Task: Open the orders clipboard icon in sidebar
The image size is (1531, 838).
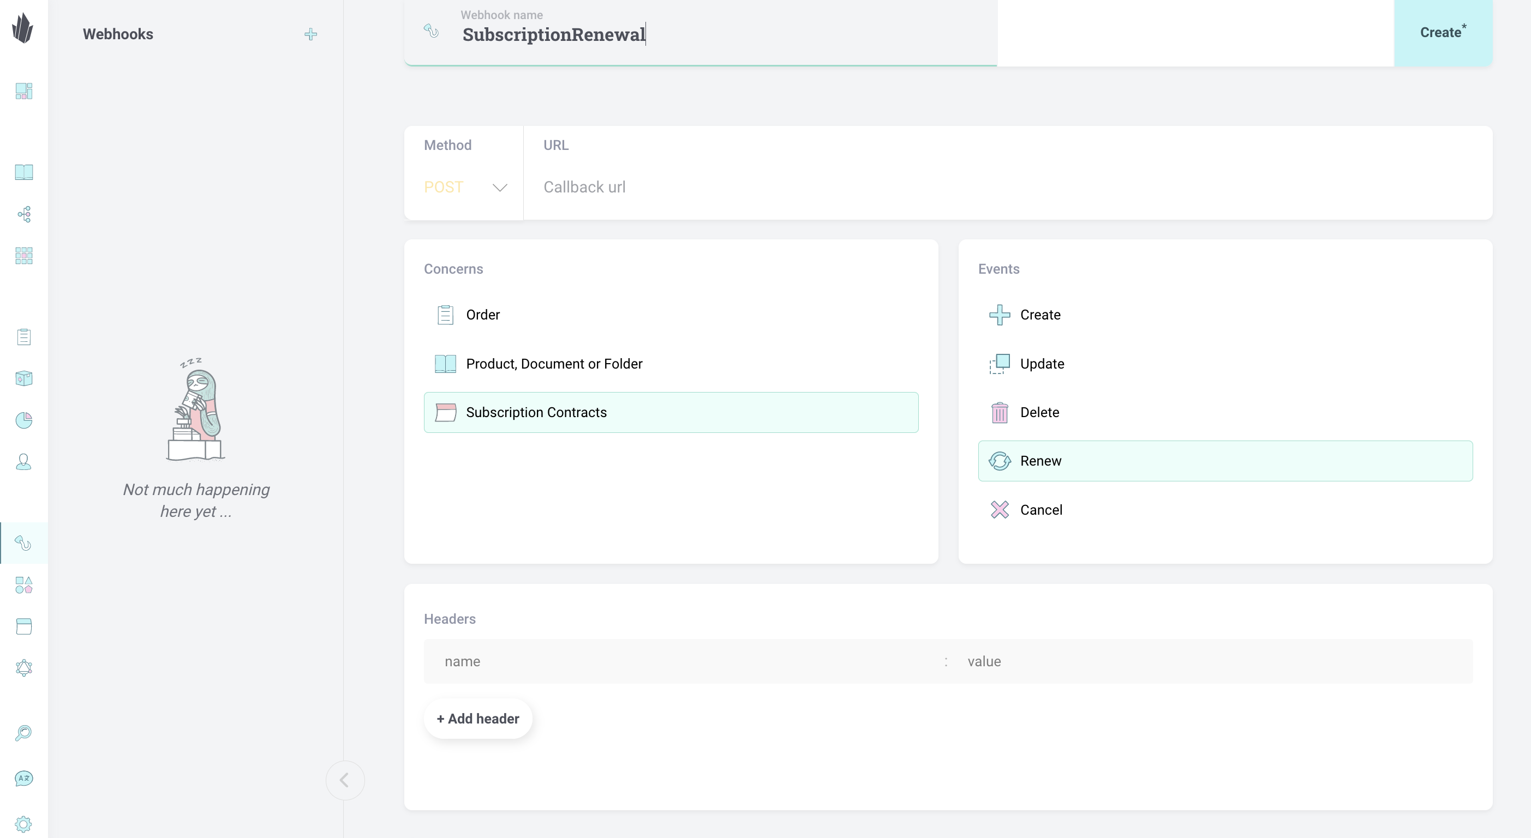Action: pos(24,337)
